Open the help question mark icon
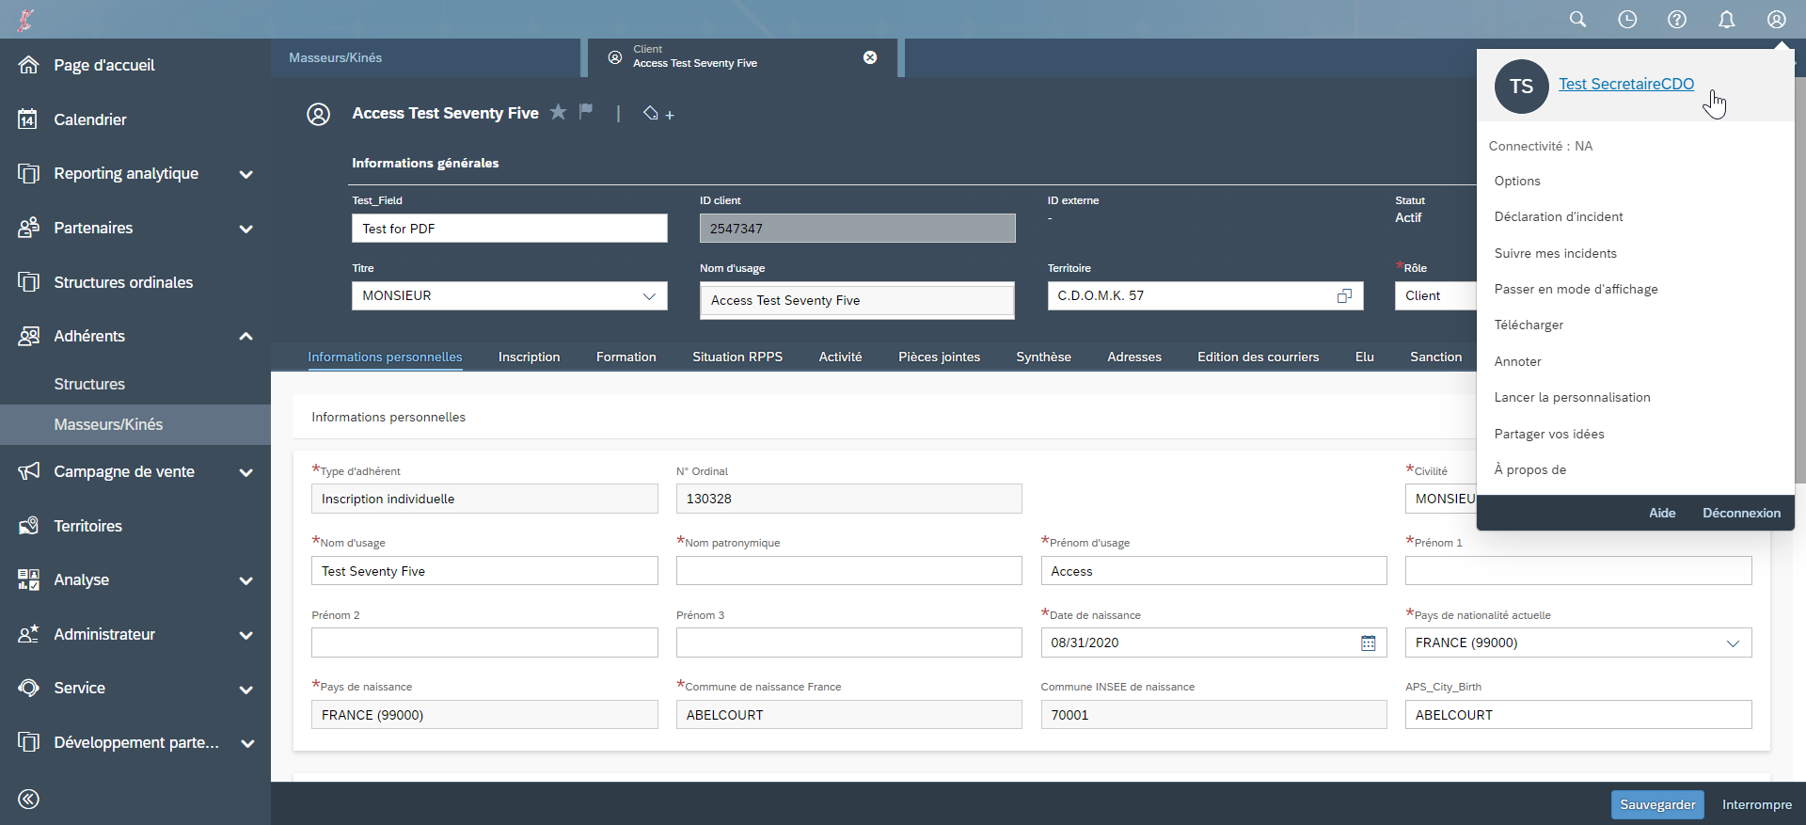 [1677, 20]
